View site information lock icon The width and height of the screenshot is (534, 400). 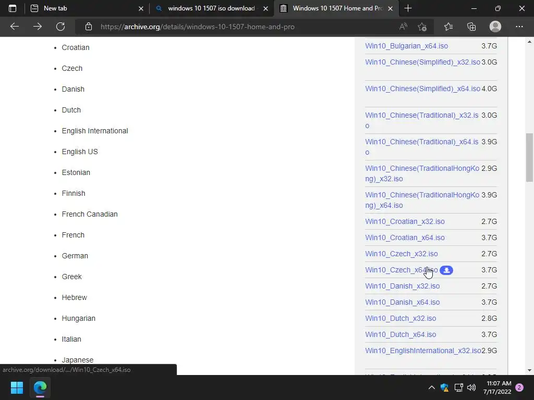click(x=89, y=27)
